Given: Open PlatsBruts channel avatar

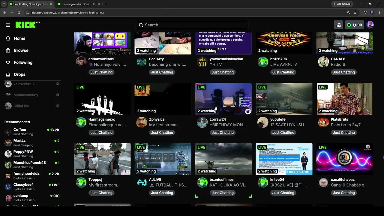Looking at the screenshot, I should pyautogui.click(x=323, y=122).
